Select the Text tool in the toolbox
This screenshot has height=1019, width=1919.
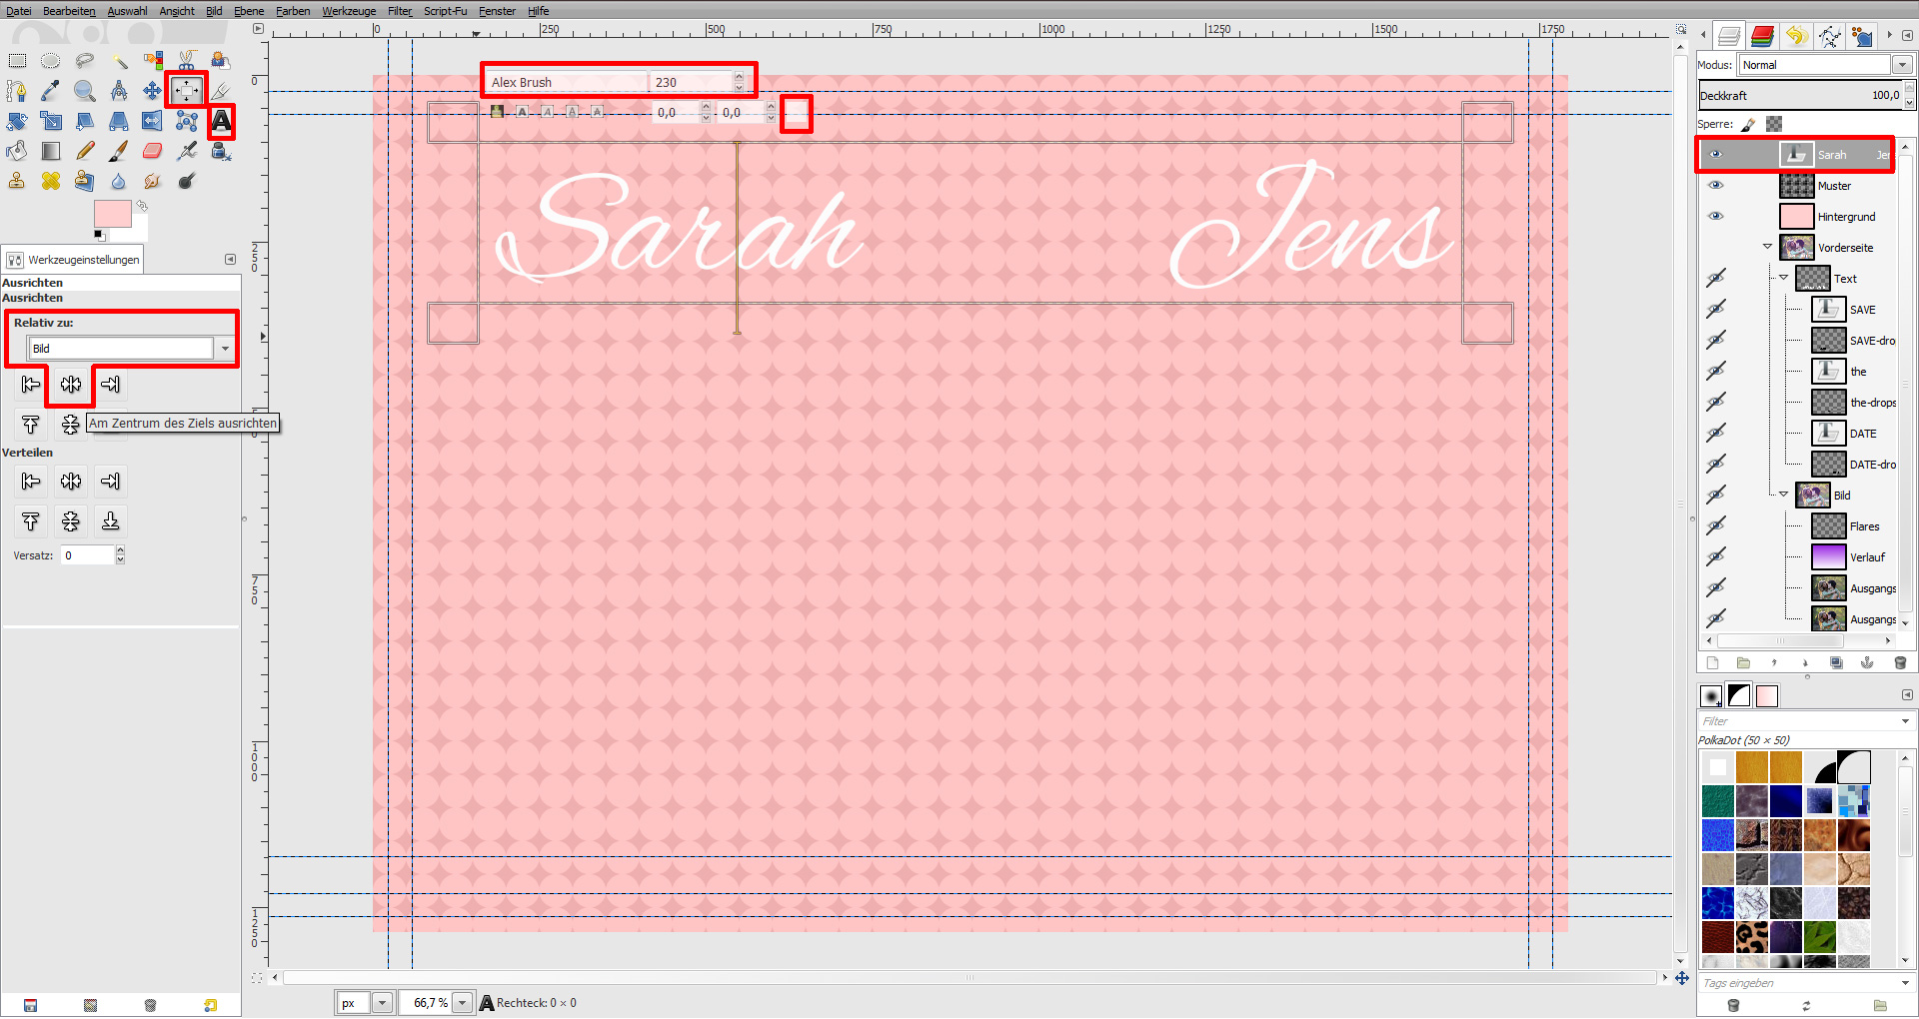click(219, 122)
